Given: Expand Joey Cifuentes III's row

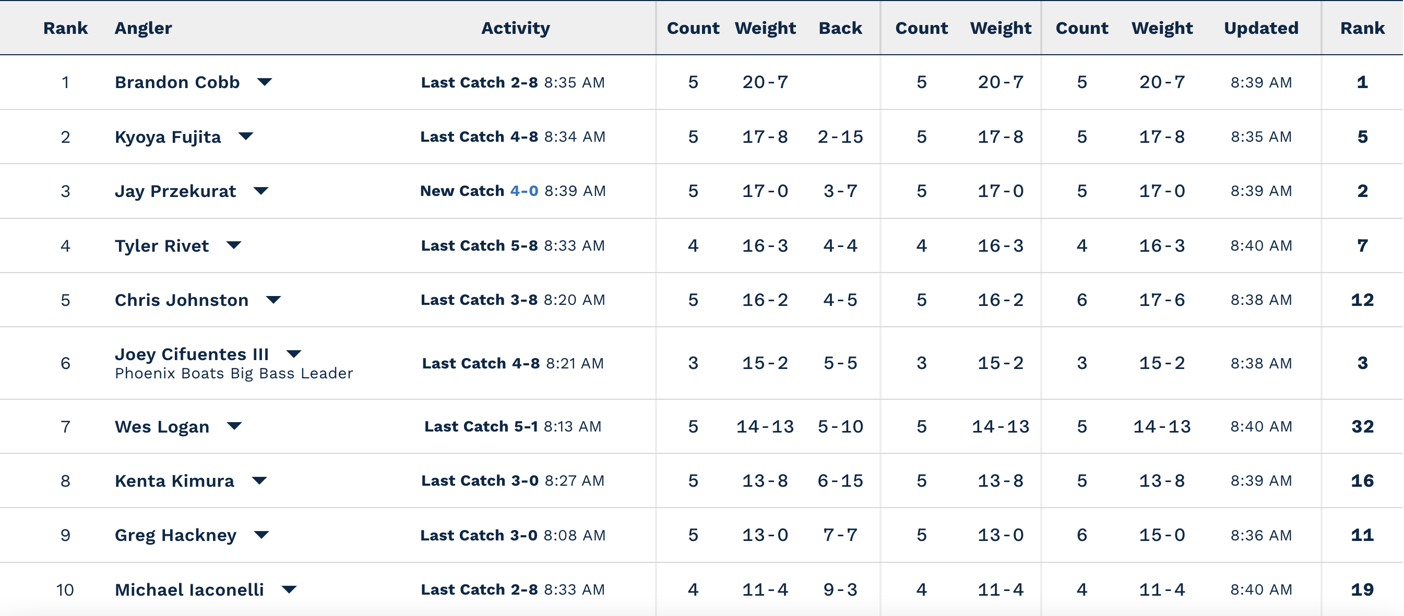Looking at the screenshot, I should point(294,354).
